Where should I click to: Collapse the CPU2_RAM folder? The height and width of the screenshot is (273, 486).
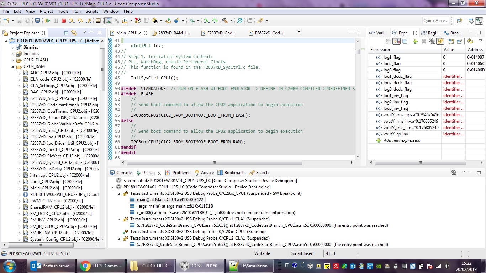point(13,66)
